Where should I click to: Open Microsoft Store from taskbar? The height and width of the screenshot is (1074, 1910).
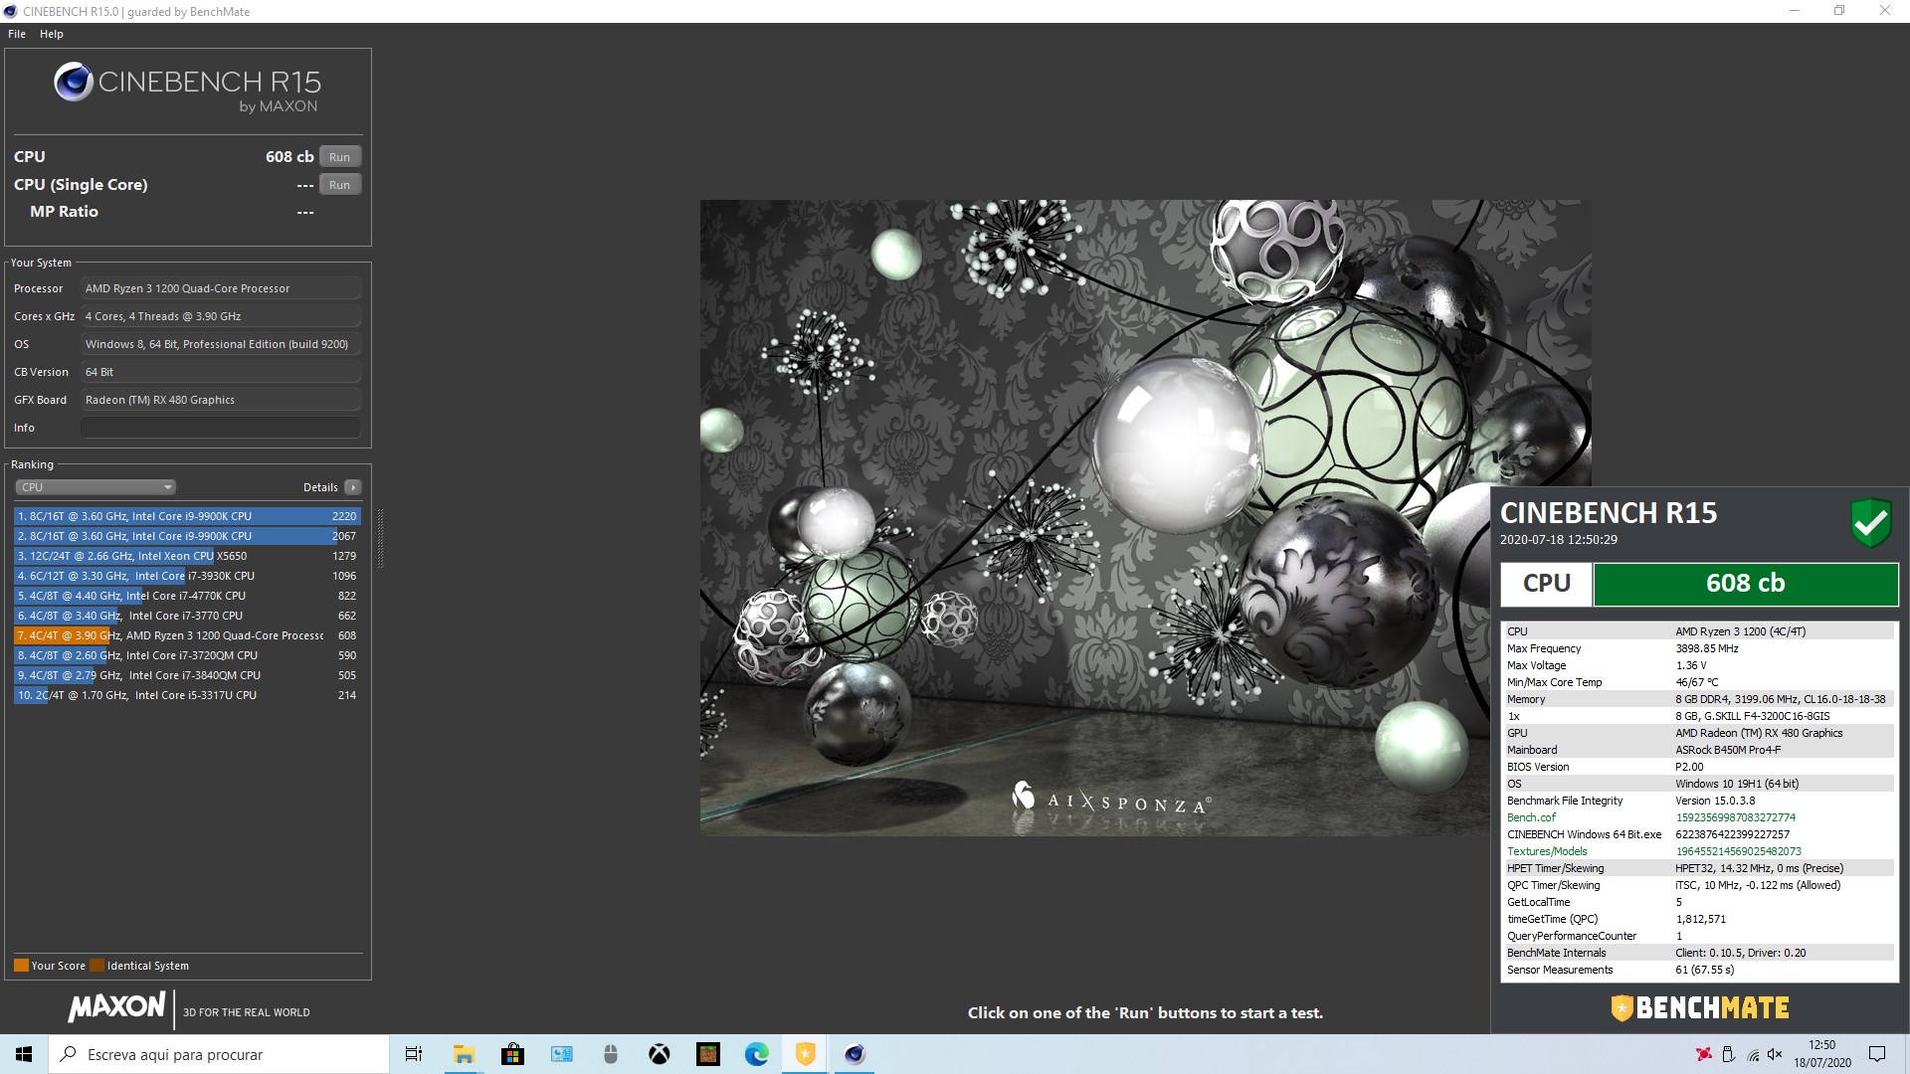(512, 1054)
